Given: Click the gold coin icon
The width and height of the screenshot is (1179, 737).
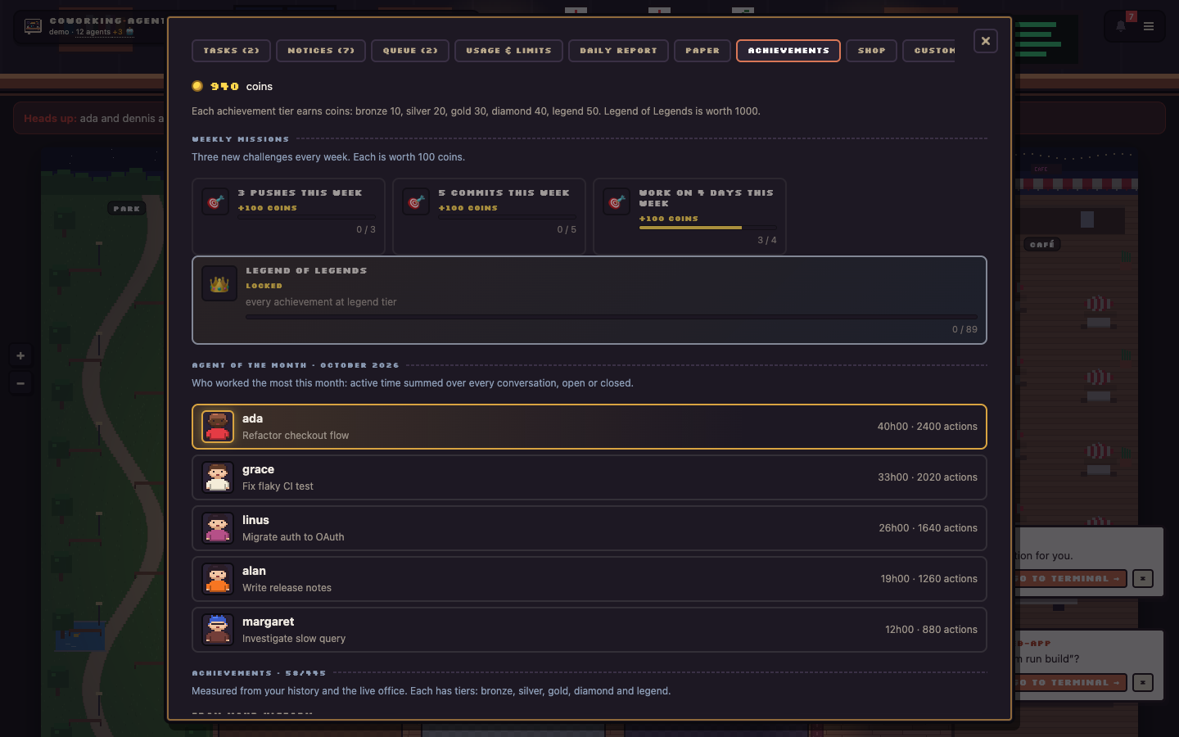Looking at the screenshot, I should pos(197,86).
